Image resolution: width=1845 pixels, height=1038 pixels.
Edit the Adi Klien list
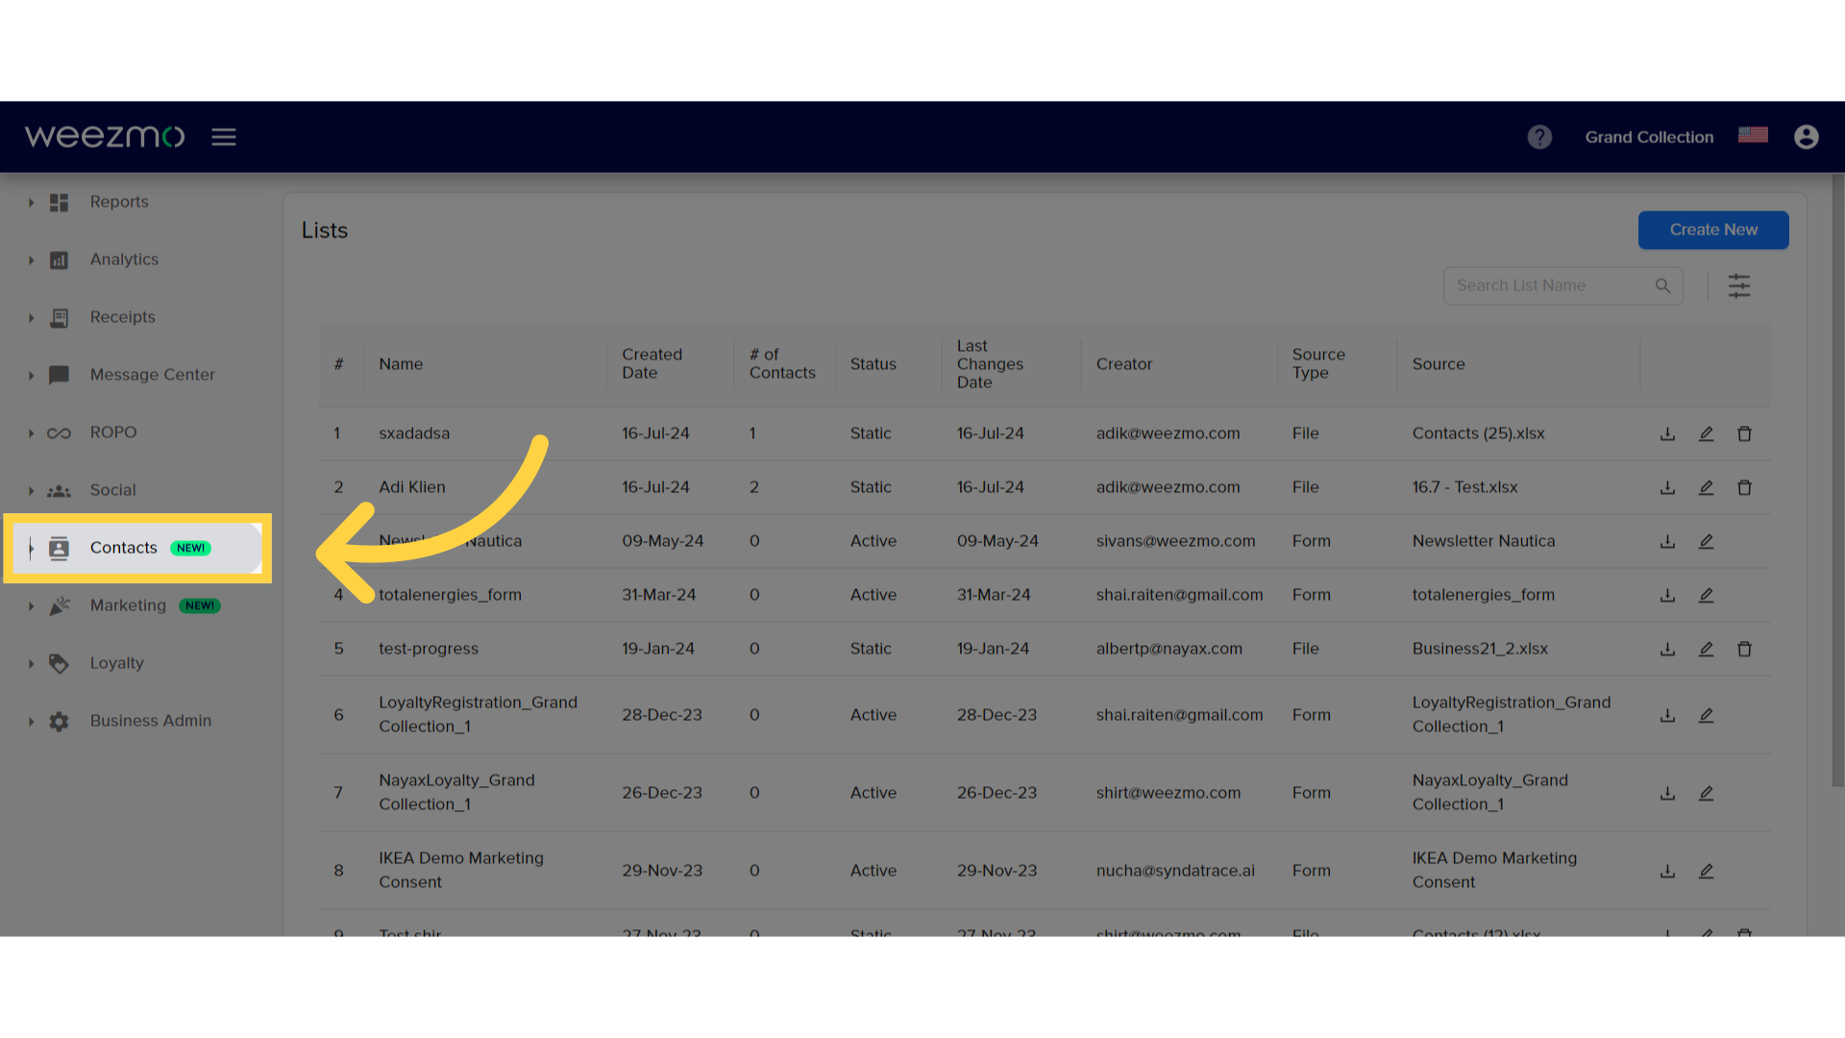point(1706,487)
